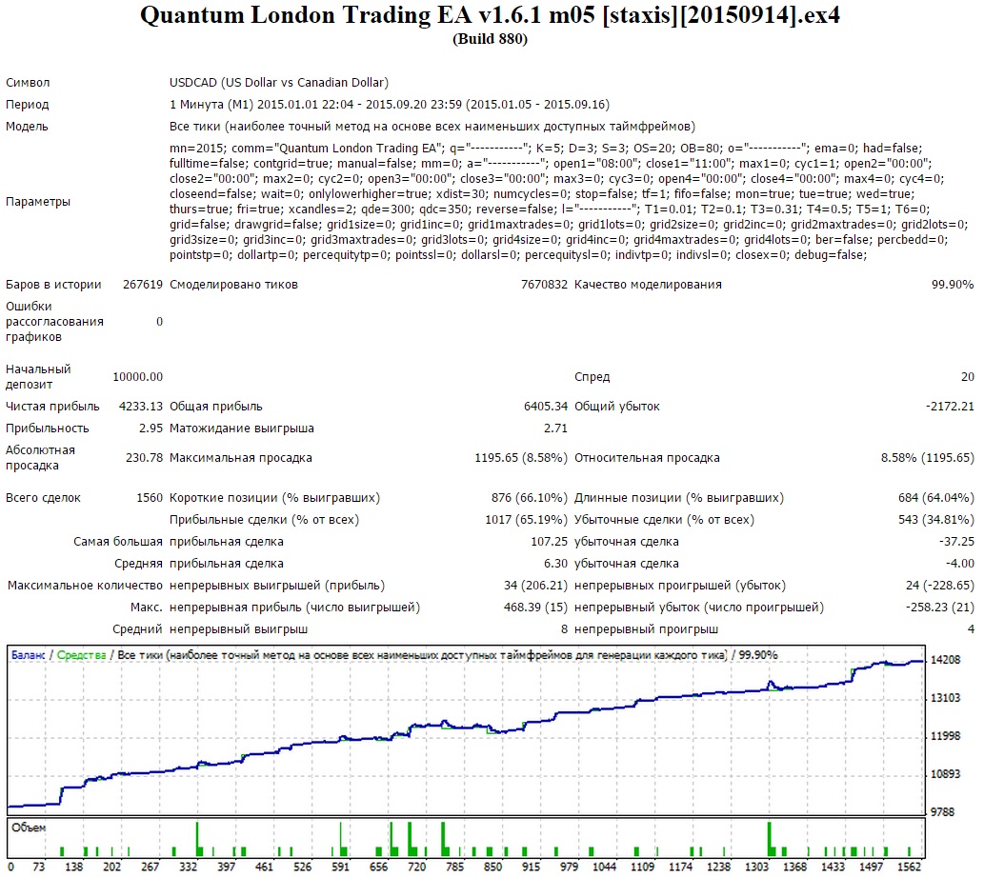Image resolution: width=984 pixels, height=877 pixels.
Task: Click the 'Максимальная просадка' label
Action: [x=240, y=457]
